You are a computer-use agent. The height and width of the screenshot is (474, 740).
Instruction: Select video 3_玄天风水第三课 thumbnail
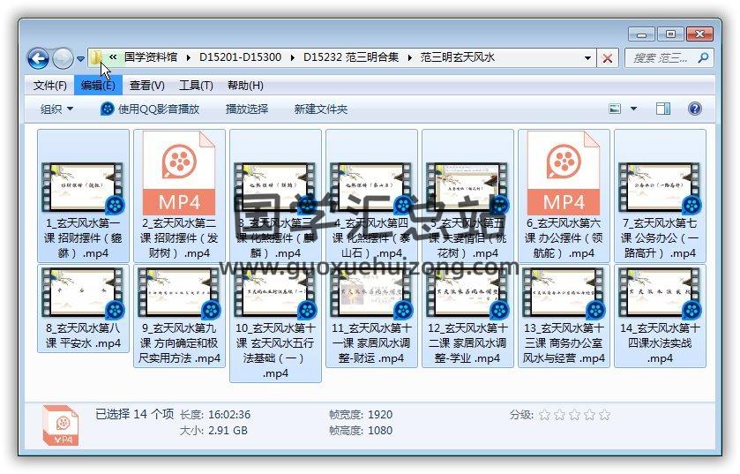[x=275, y=187]
